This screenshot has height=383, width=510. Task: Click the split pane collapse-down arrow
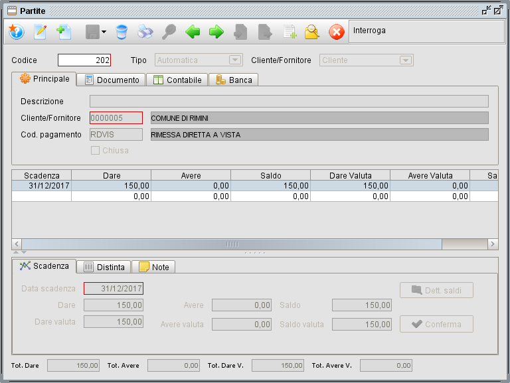(24, 252)
